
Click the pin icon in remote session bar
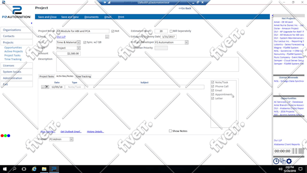point(105,2)
